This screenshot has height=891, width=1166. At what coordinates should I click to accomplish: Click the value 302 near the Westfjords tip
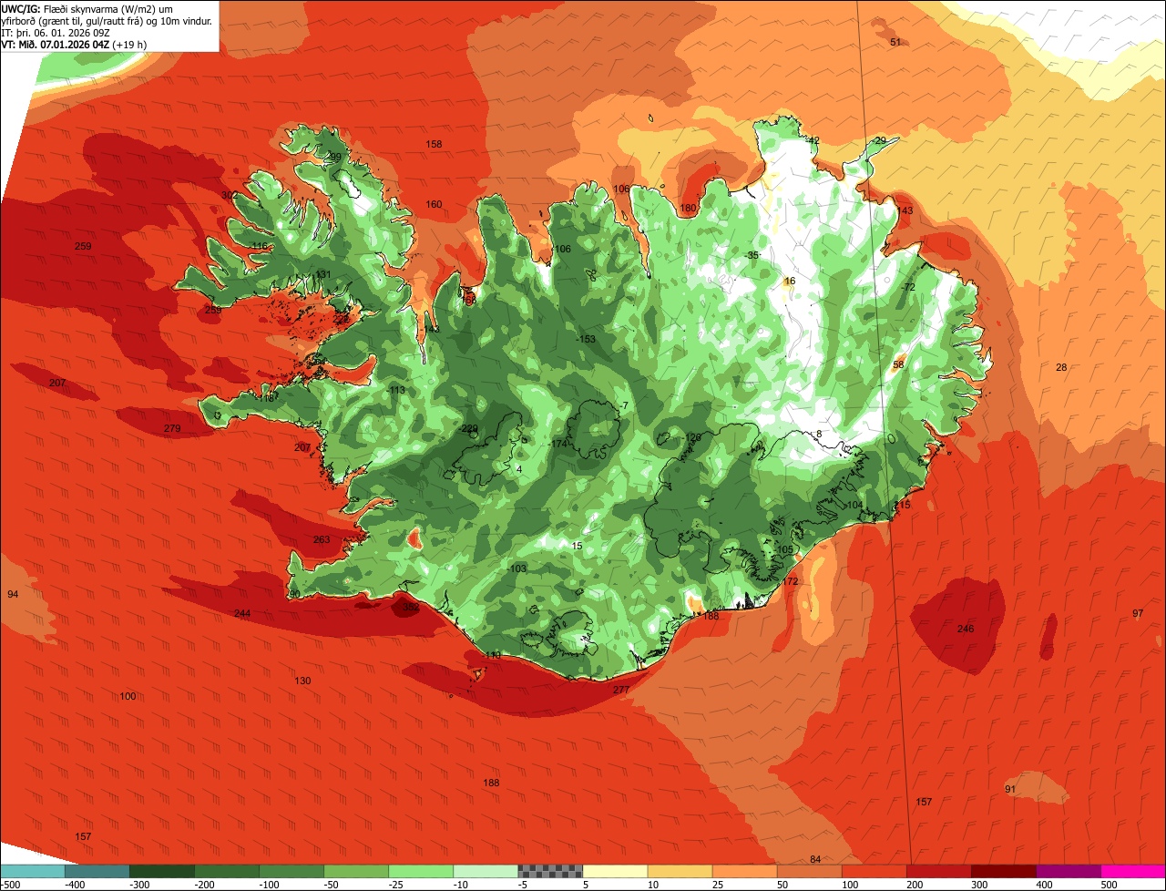[230, 195]
